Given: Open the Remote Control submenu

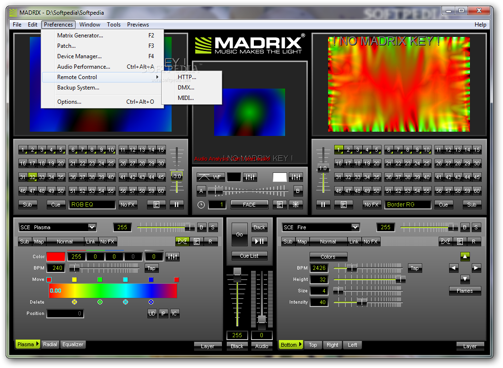Looking at the screenshot, I should pyautogui.click(x=102, y=77).
